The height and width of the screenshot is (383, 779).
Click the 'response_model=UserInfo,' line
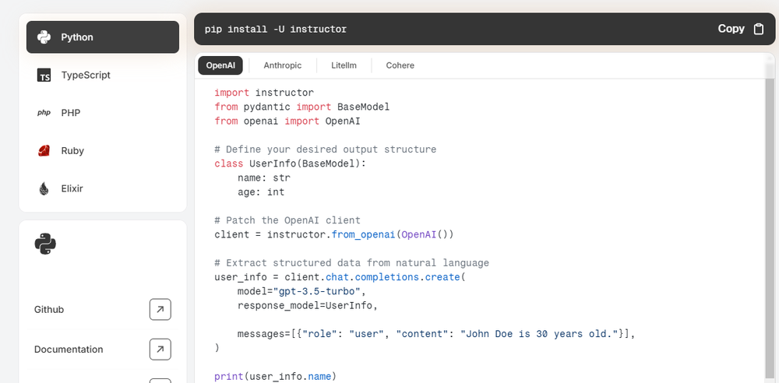click(308, 305)
